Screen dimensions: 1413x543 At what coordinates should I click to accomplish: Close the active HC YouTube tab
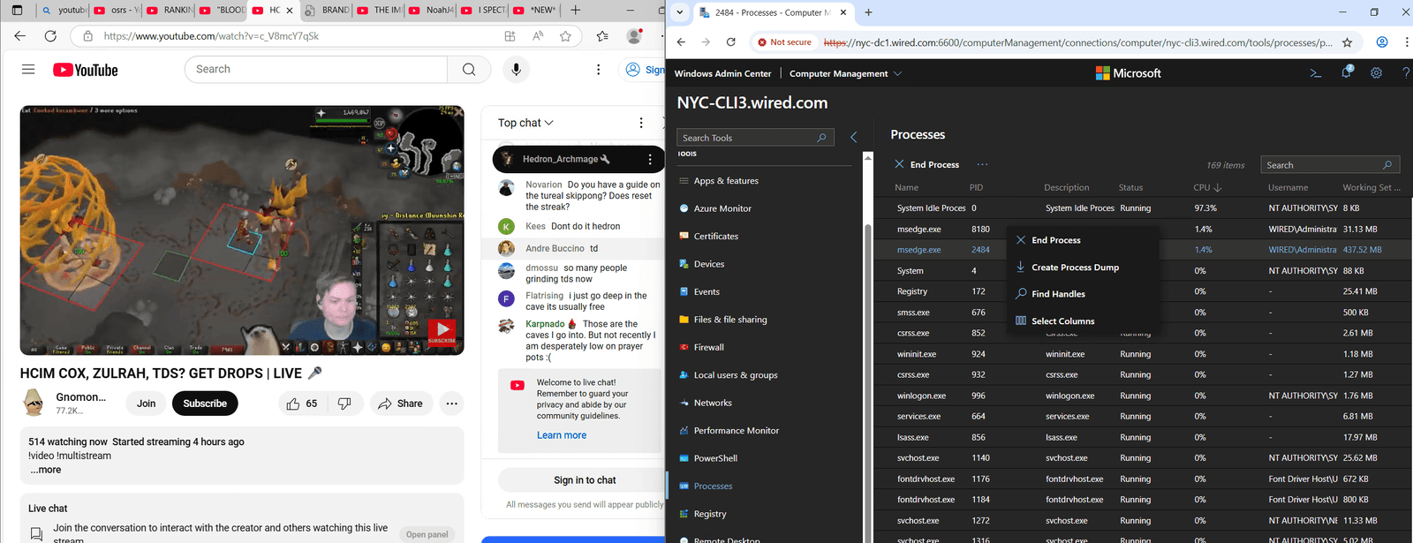pos(289,11)
